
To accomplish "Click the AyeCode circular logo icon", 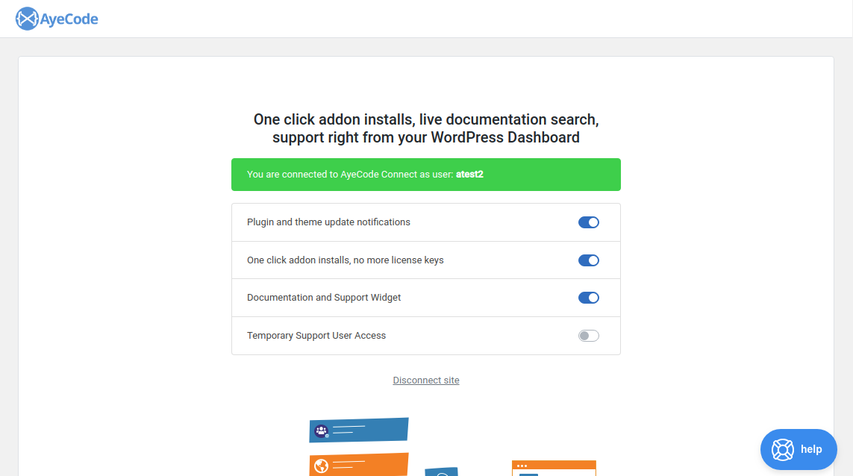I will click(27, 19).
